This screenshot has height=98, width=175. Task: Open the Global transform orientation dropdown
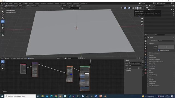[64, 6]
